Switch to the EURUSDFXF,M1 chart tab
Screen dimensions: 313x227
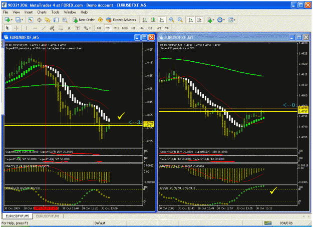pos(48,216)
